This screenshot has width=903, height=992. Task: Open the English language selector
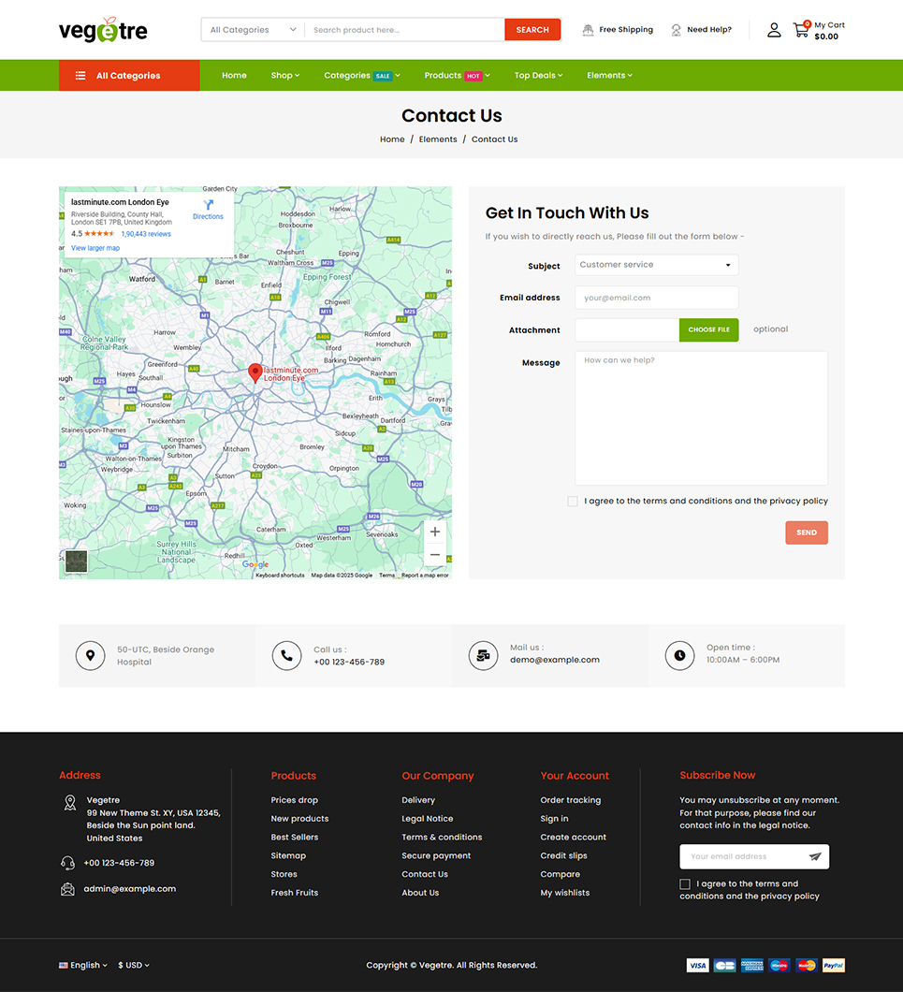click(83, 965)
